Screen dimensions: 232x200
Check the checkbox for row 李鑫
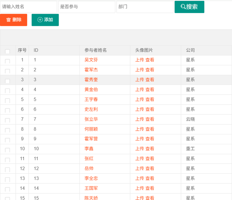coord(8,150)
